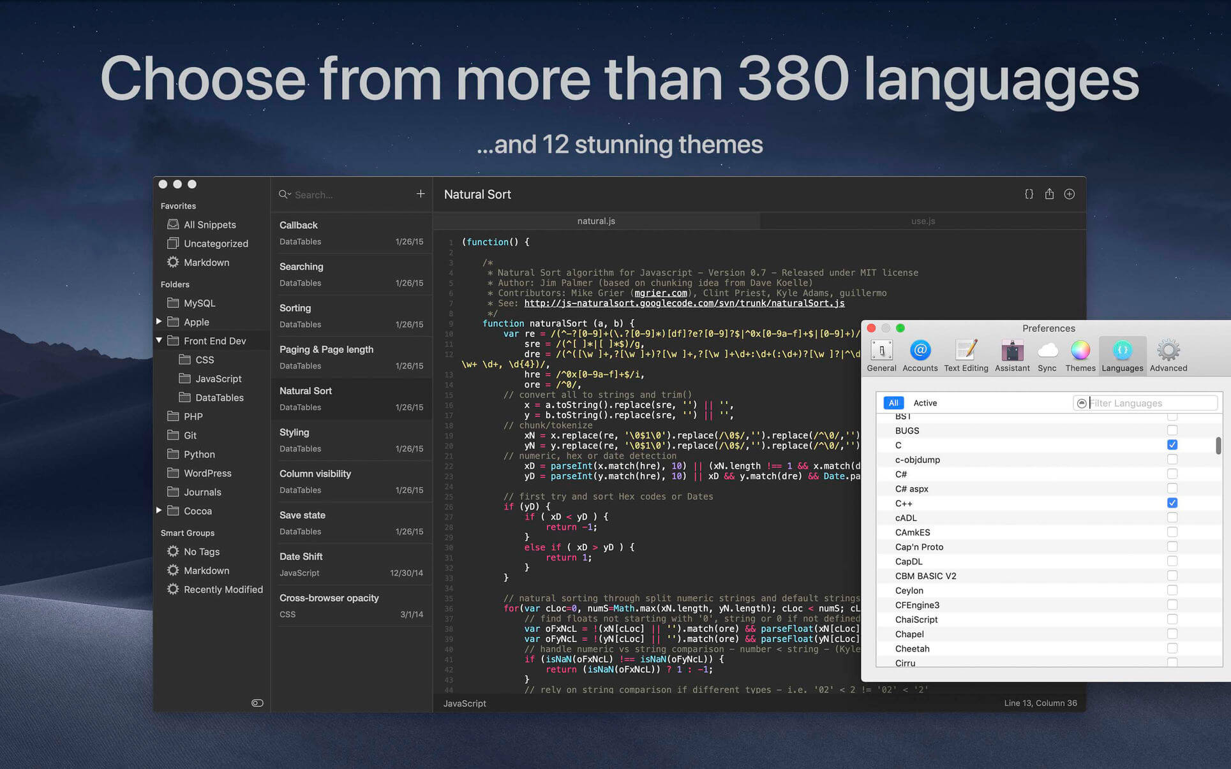Click the share icon in snippet header
Screen dimensions: 1231x769
click(x=1049, y=194)
